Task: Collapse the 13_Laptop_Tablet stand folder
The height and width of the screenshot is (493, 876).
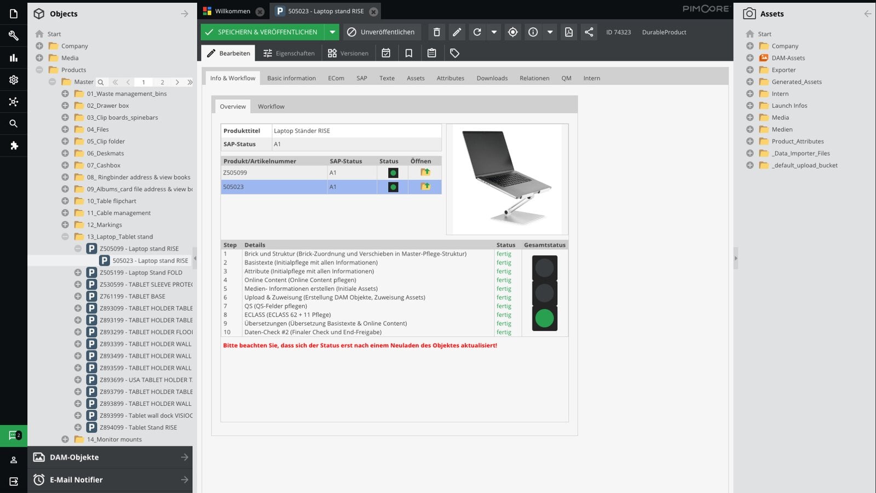Action: coord(65,237)
